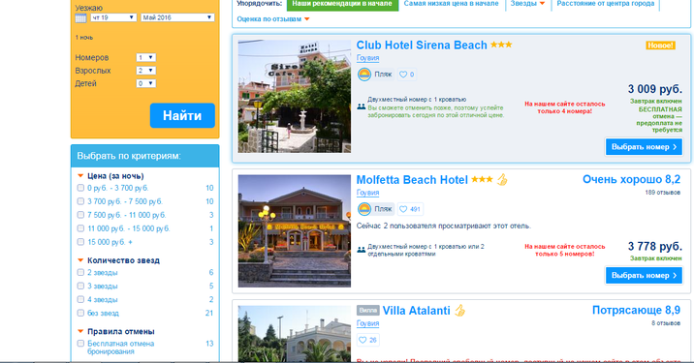Collapse the Количество звезд filter section

pos(118,260)
